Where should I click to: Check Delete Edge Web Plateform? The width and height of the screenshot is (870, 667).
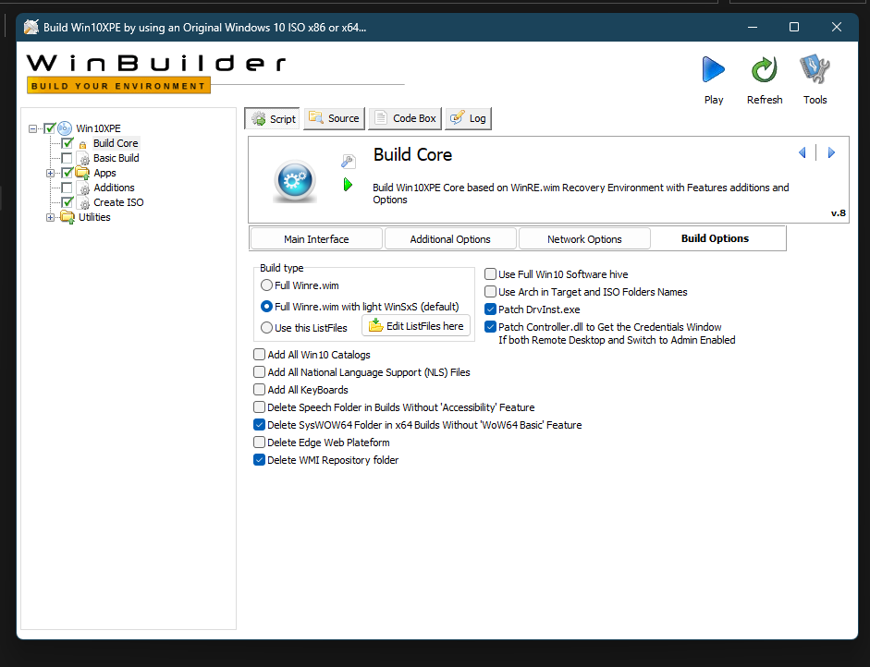[x=259, y=443]
